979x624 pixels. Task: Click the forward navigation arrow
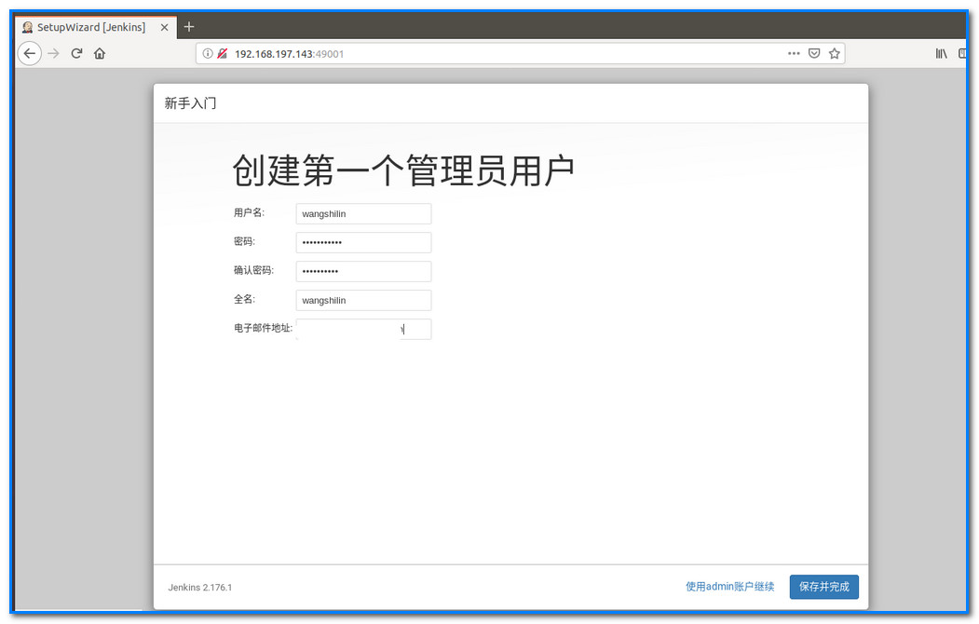54,54
